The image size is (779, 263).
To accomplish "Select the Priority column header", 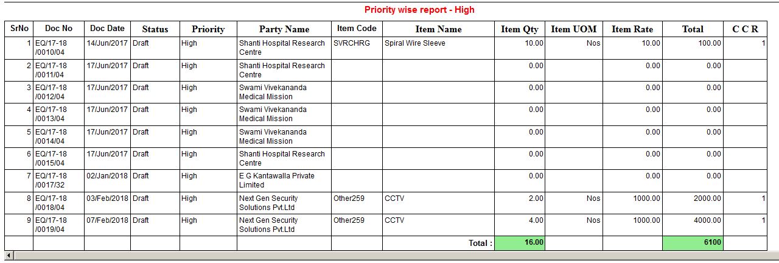I will (x=208, y=29).
